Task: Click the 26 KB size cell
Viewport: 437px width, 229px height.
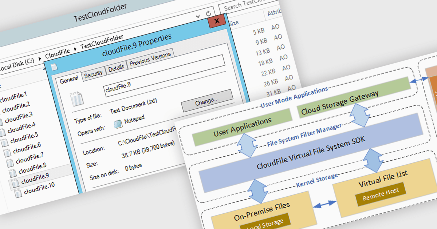Action: (270, 82)
